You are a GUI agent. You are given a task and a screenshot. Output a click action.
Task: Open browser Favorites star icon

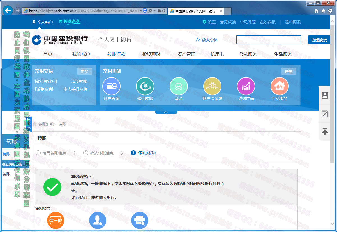pyautogui.click(x=323, y=11)
